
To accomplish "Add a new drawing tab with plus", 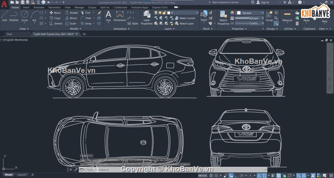I will click(x=84, y=34).
